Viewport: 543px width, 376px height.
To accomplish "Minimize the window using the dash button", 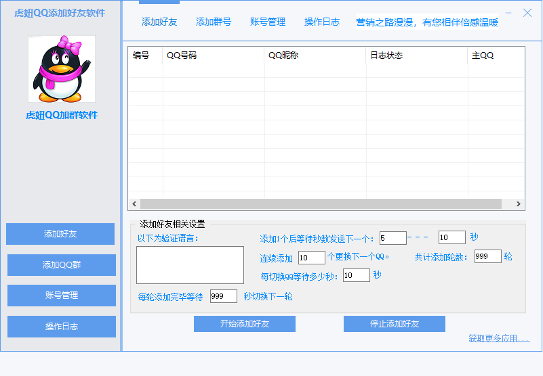I will [x=508, y=13].
